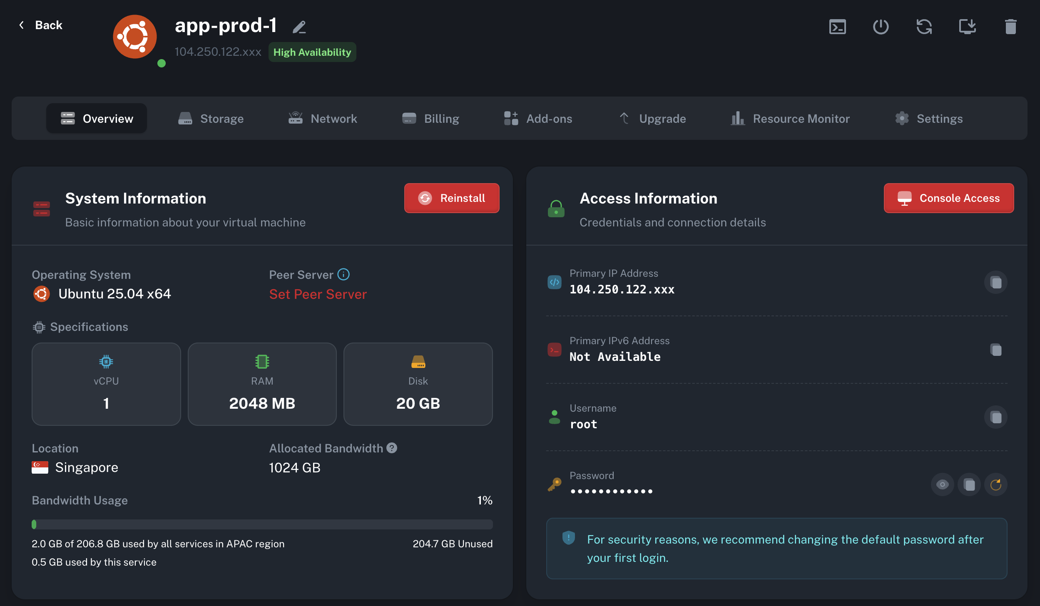Open the OS reinstall/snapshot icon in header
This screenshot has height=606, width=1040.
click(x=968, y=26)
